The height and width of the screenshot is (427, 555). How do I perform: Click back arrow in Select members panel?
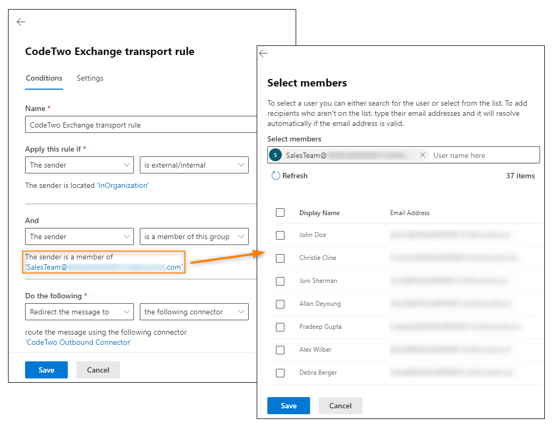click(263, 53)
